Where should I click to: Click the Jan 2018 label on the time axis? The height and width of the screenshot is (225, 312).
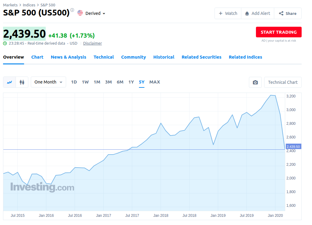click(161, 216)
